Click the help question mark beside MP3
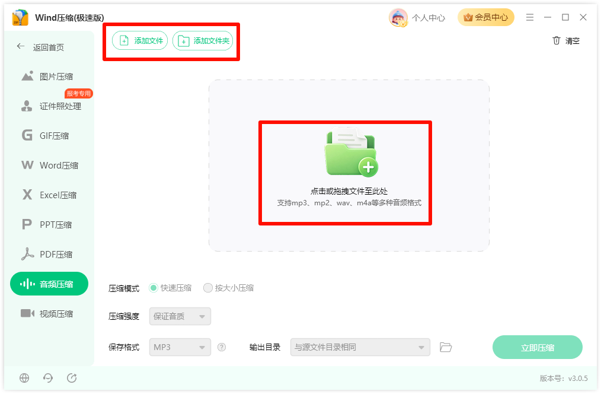 pos(222,347)
